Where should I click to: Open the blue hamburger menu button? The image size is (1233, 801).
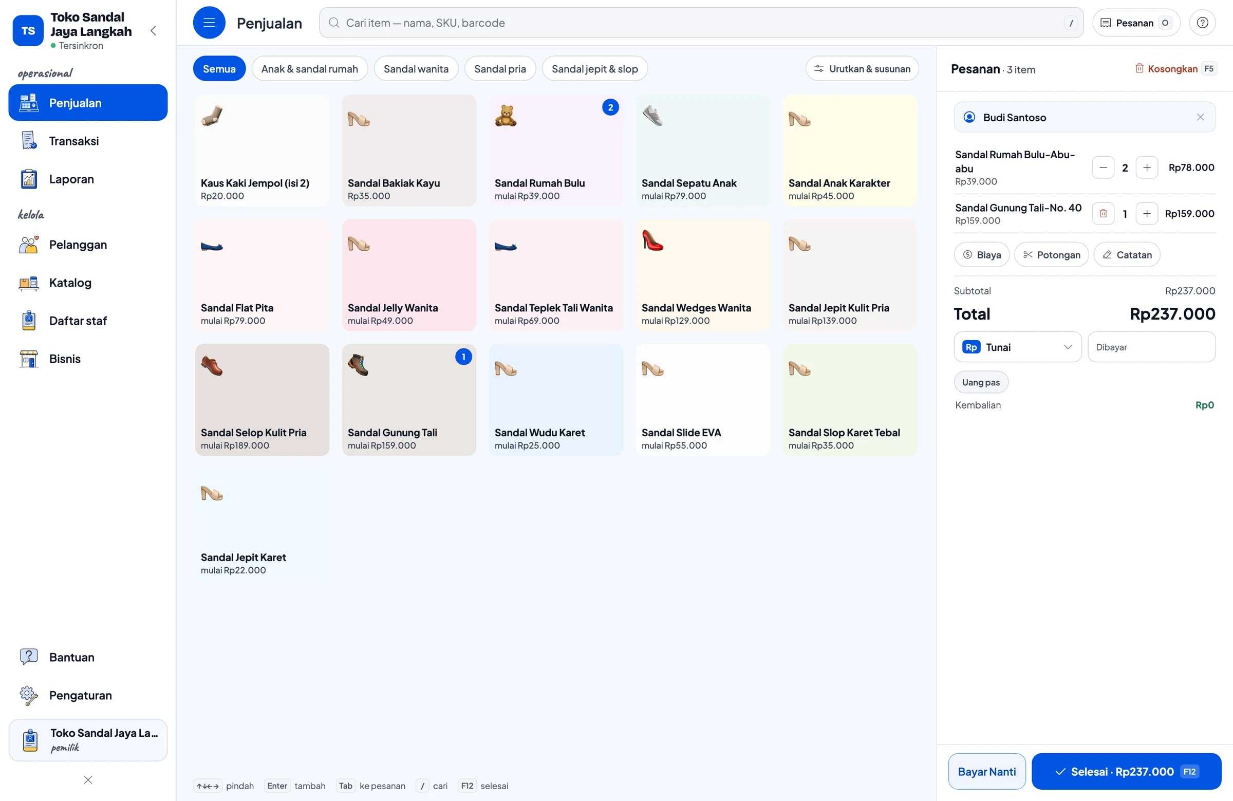(x=209, y=23)
